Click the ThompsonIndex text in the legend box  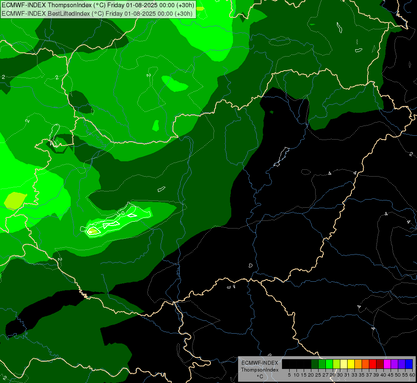260,370
